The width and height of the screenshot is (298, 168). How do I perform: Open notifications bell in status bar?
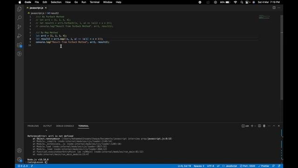coord(279,166)
